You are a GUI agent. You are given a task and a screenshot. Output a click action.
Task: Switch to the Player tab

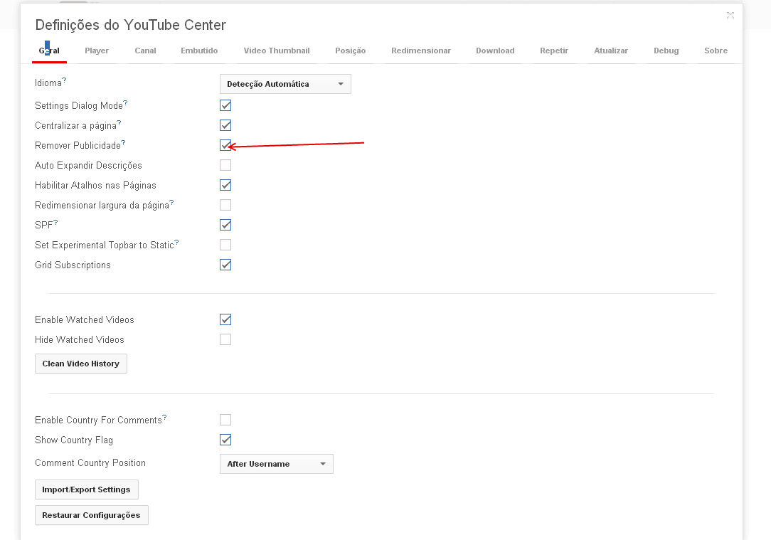[x=97, y=51]
